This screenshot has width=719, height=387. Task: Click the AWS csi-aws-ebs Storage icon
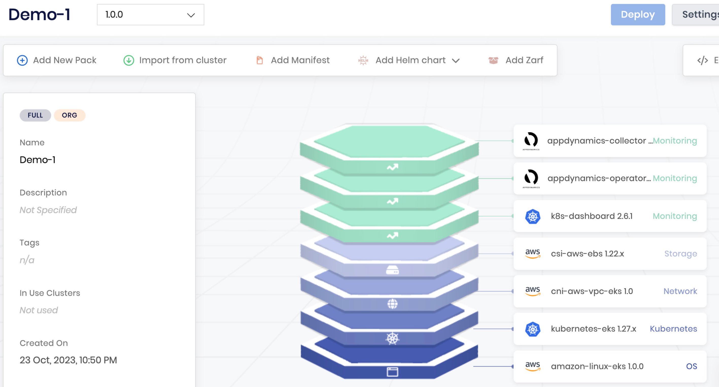tap(532, 253)
